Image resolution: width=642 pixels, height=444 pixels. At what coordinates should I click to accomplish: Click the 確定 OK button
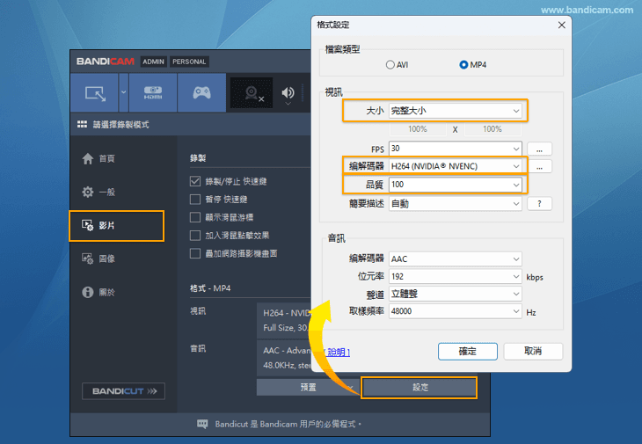(x=468, y=352)
